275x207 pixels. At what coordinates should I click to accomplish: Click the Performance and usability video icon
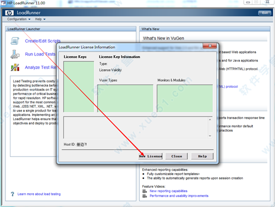coord(145,196)
